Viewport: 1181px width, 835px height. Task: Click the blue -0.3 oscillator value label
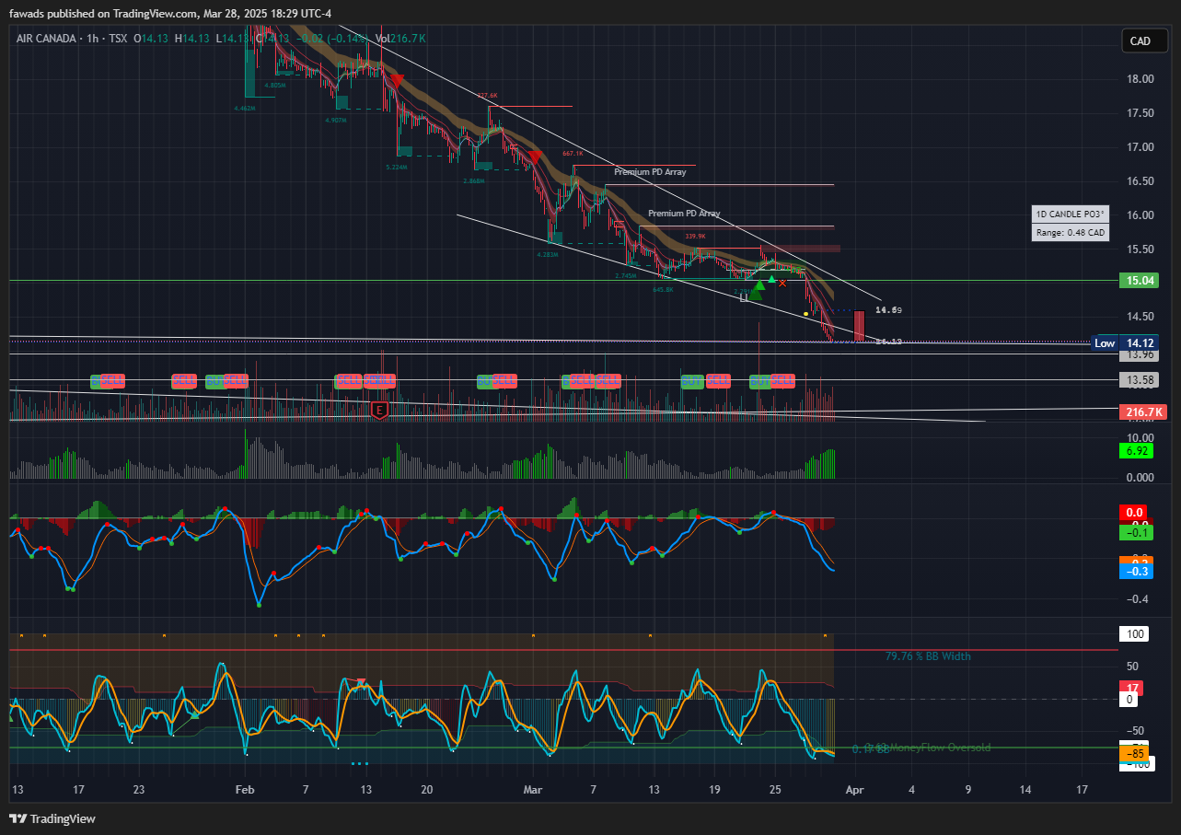1135,572
